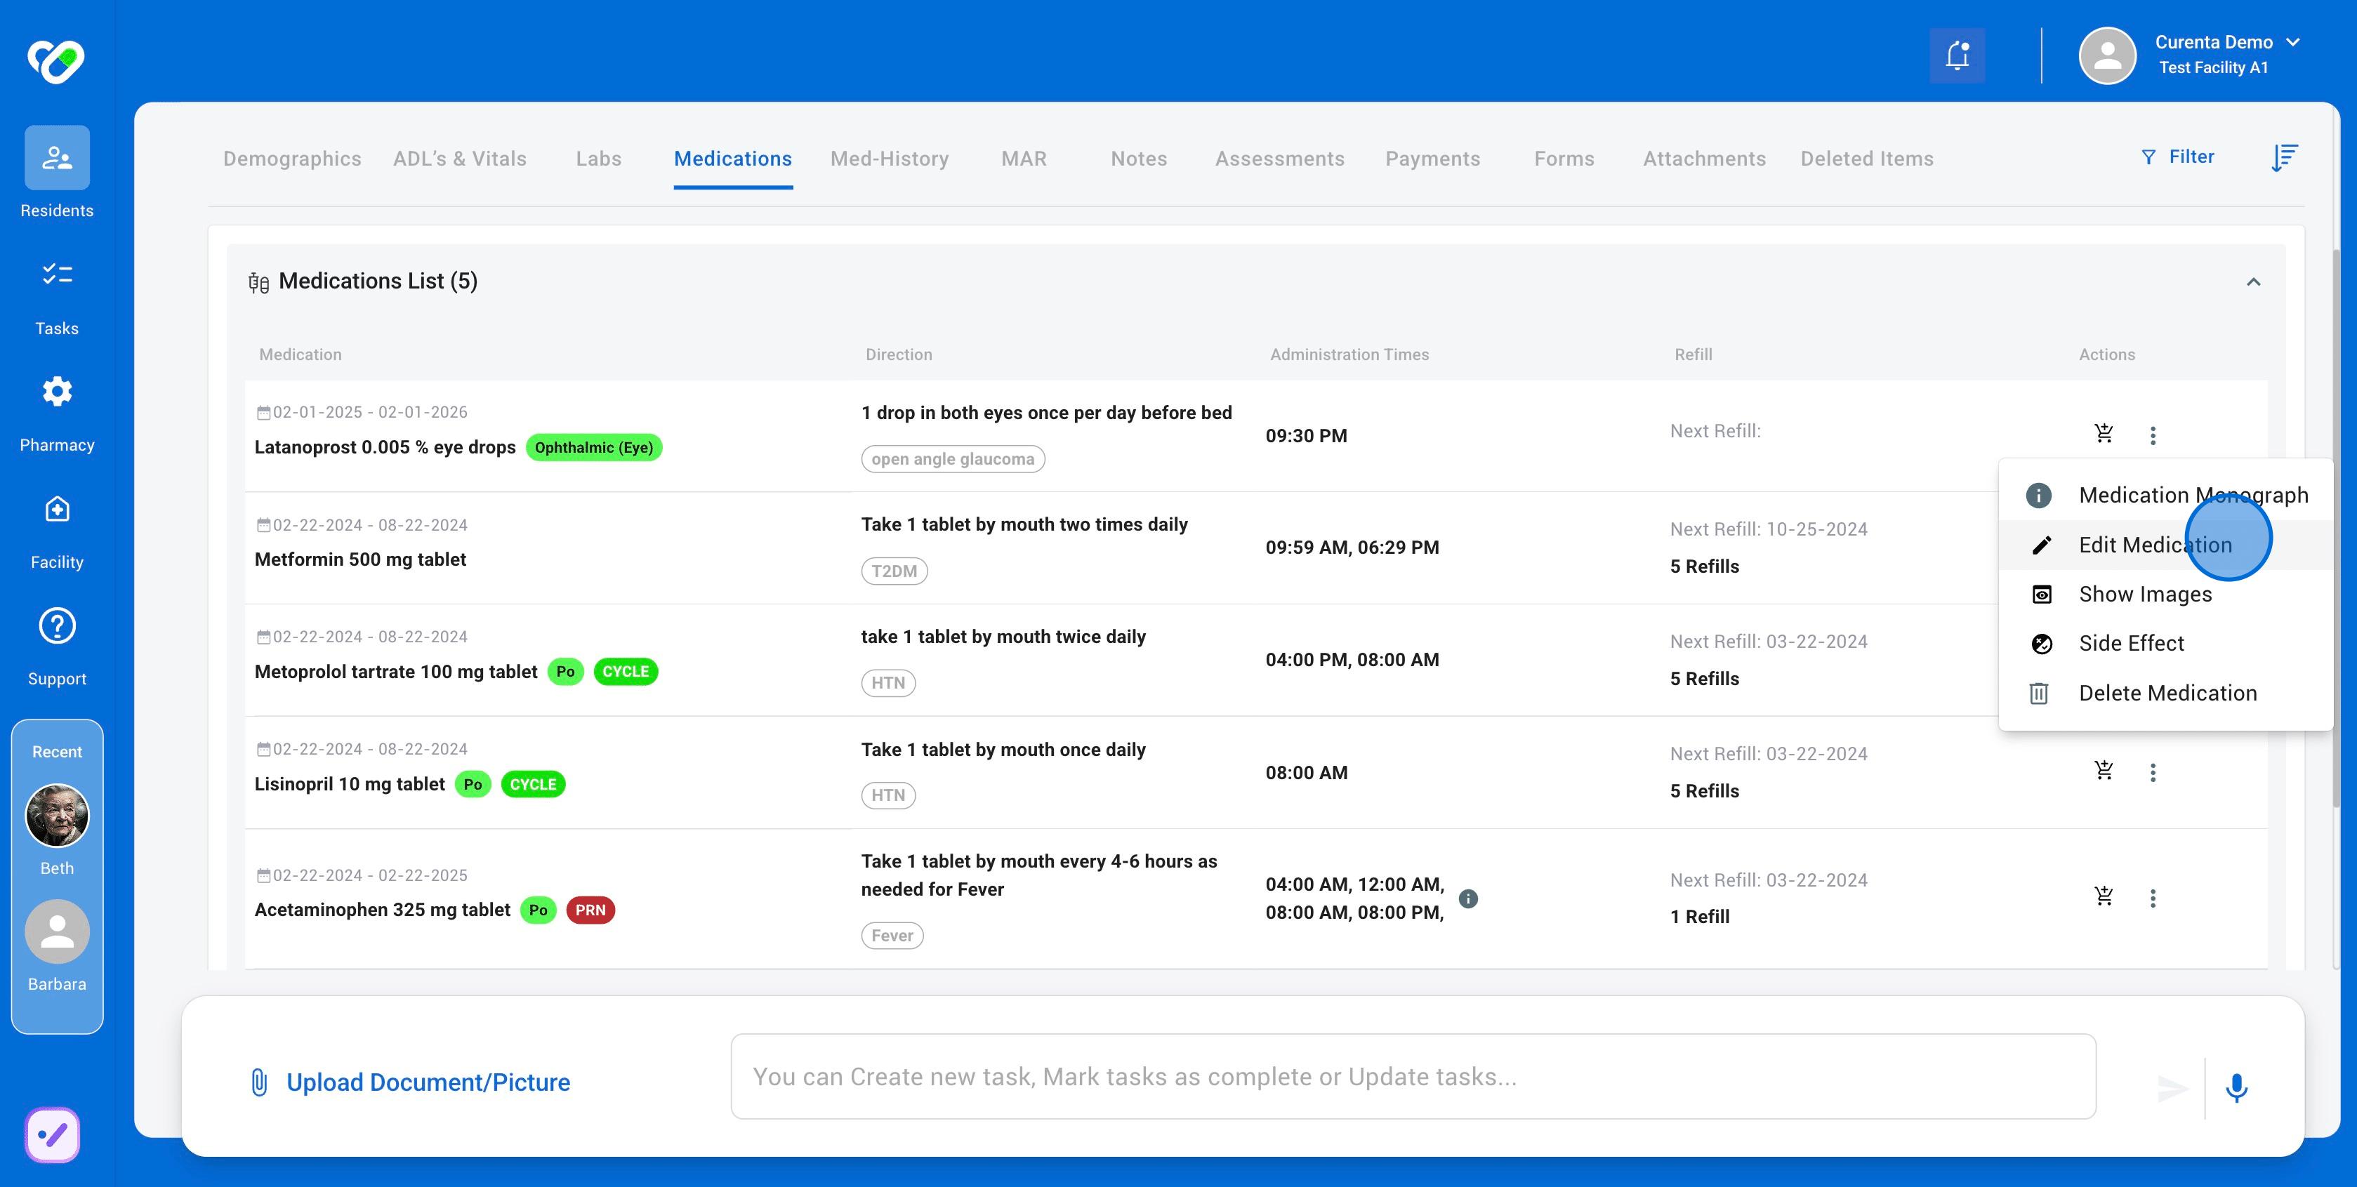Switch to the Deleted Items tab

coord(1866,158)
